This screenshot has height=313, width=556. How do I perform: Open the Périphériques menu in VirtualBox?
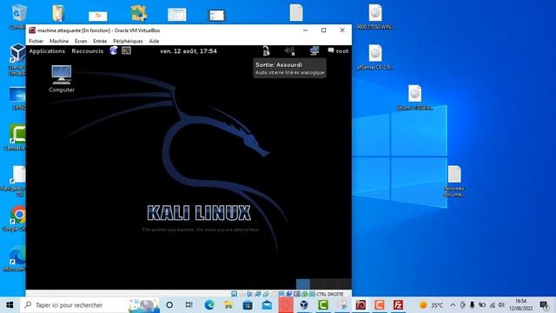click(x=128, y=41)
